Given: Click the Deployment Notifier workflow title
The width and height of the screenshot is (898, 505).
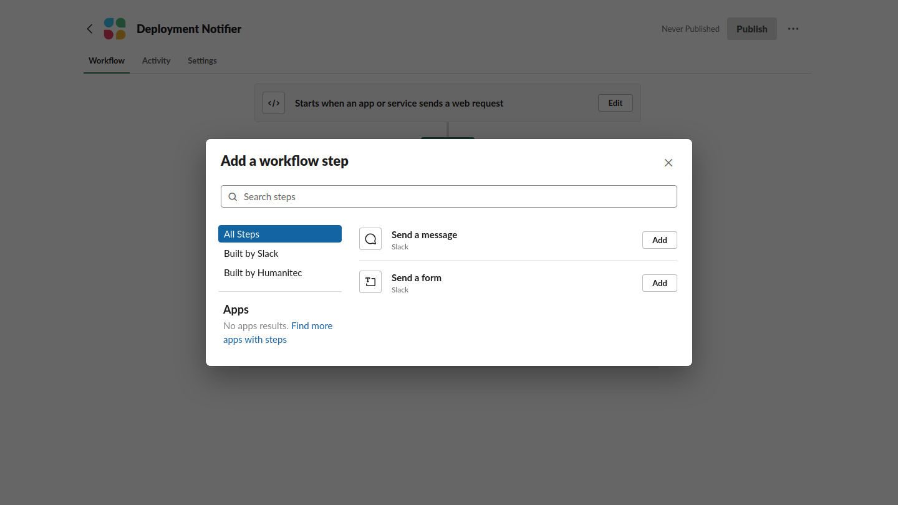Looking at the screenshot, I should click(189, 29).
